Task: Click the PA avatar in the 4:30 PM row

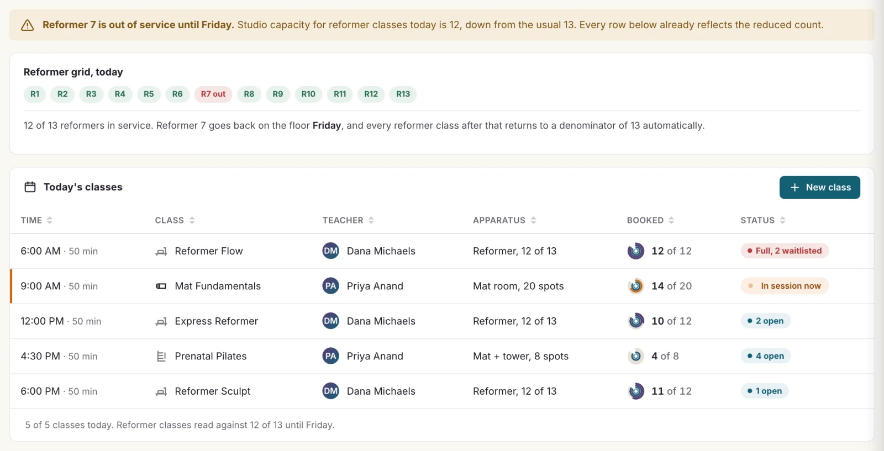Action: click(331, 356)
